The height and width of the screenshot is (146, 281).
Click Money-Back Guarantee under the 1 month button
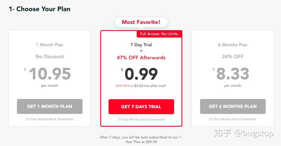click(49, 119)
